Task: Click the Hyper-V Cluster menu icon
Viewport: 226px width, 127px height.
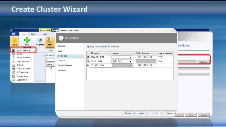Action: (x=14, y=50)
